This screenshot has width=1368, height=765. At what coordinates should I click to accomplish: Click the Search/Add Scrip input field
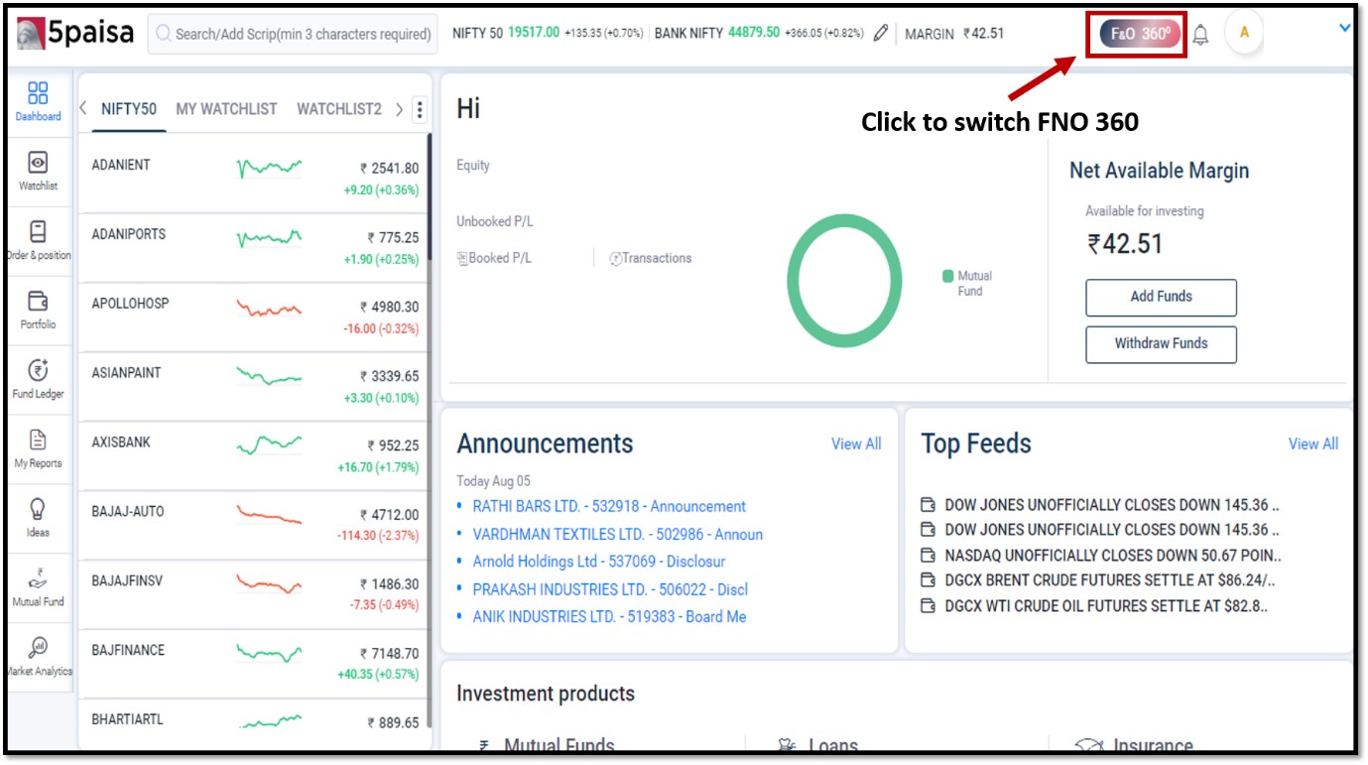(293, 34)
